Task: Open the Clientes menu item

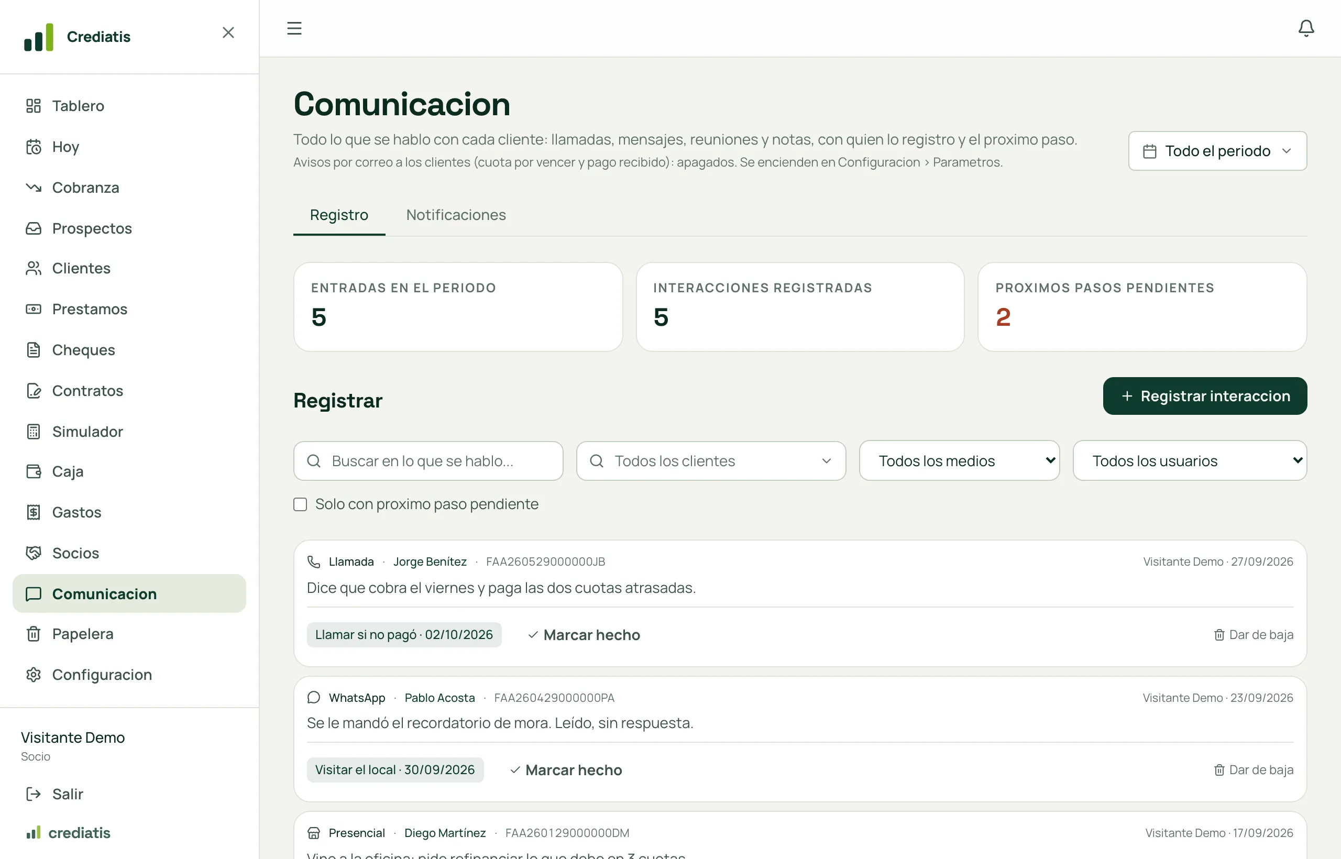Action: point(129,268)
